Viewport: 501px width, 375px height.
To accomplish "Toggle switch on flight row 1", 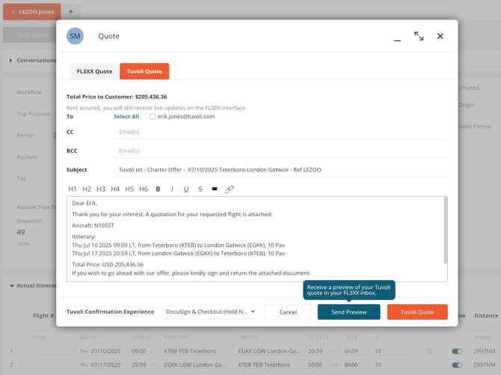I will 457,351.
